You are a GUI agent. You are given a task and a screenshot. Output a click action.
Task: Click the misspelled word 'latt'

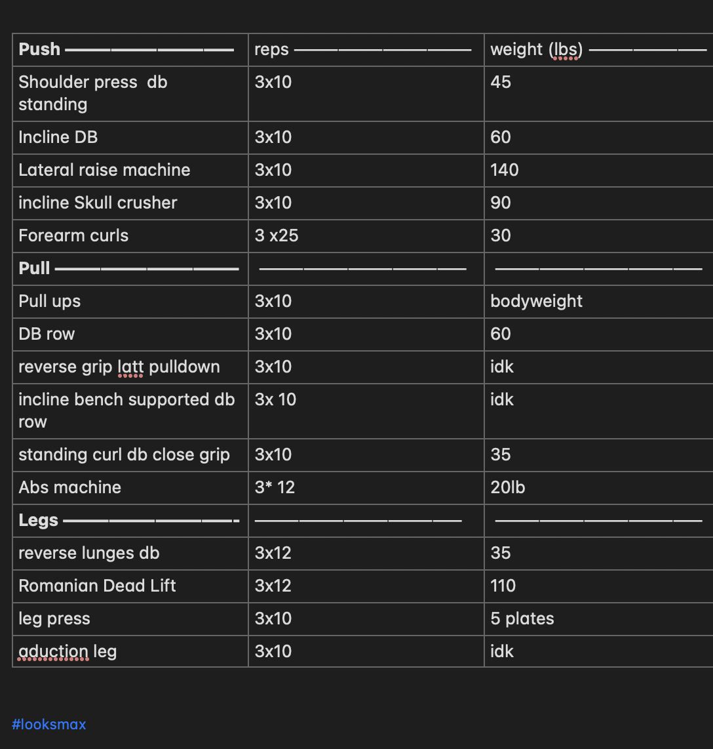pos(130,367)
